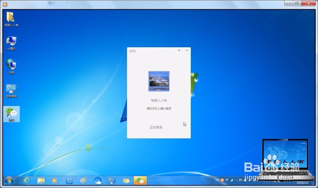Viewport: 318px width, 188px height.
Task: Close the outer player window
Action: click(308, 3)
